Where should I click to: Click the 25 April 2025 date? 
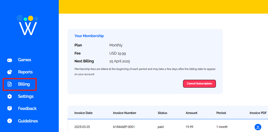[120, 61]
